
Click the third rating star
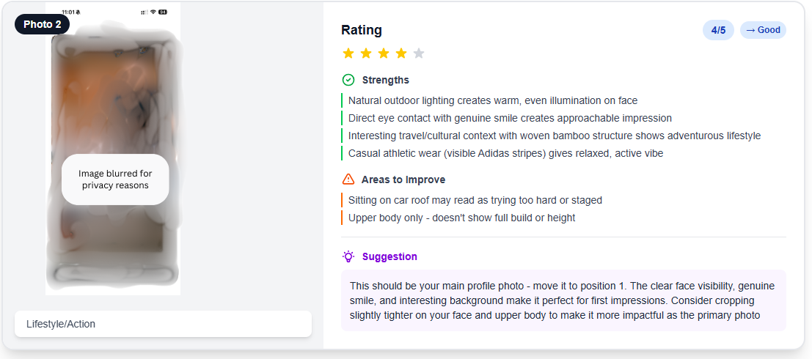(x=384, y=53)
